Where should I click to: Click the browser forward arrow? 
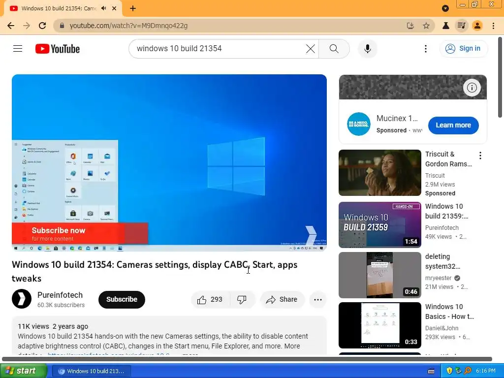click(x=27, y=26)
